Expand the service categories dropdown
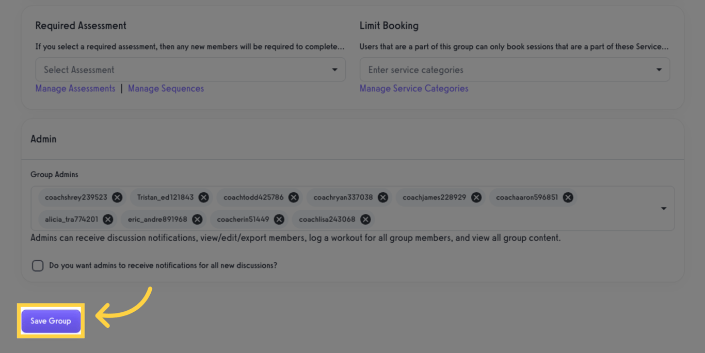 [x=659, y=69]
